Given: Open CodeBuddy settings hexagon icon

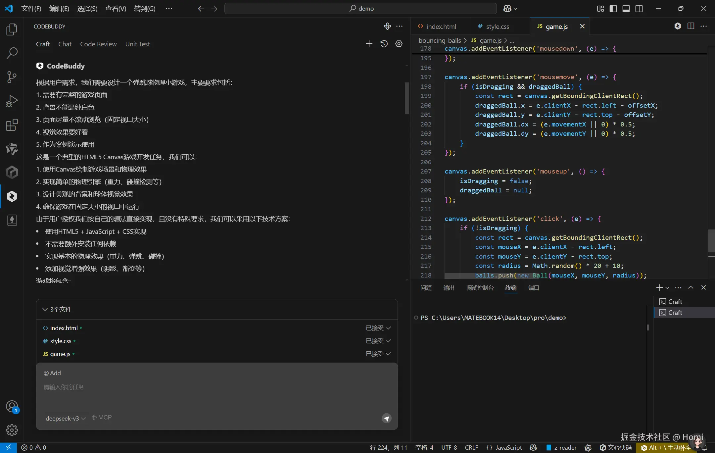Looking at the screenshot, I should pos(399,44).
